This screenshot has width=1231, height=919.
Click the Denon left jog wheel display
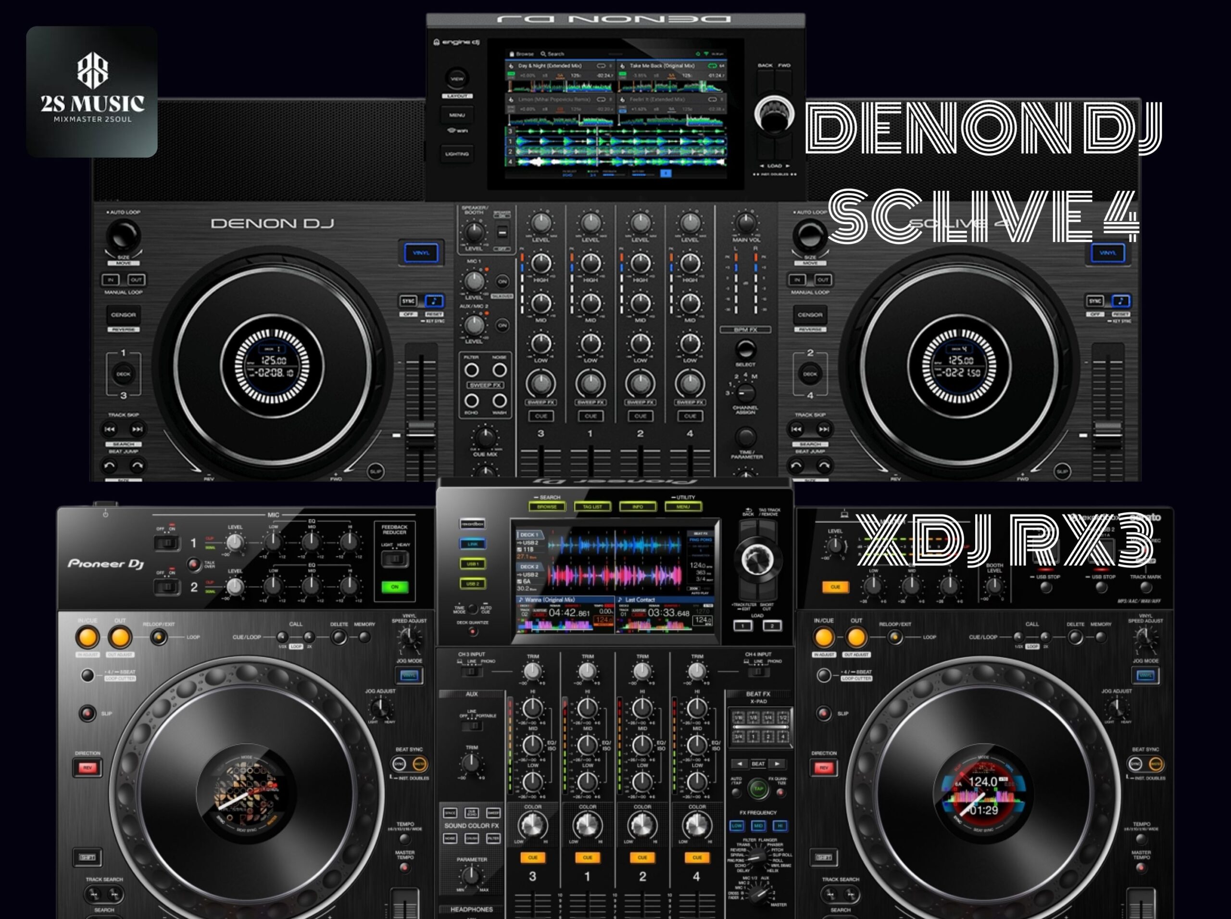[273, 366]
